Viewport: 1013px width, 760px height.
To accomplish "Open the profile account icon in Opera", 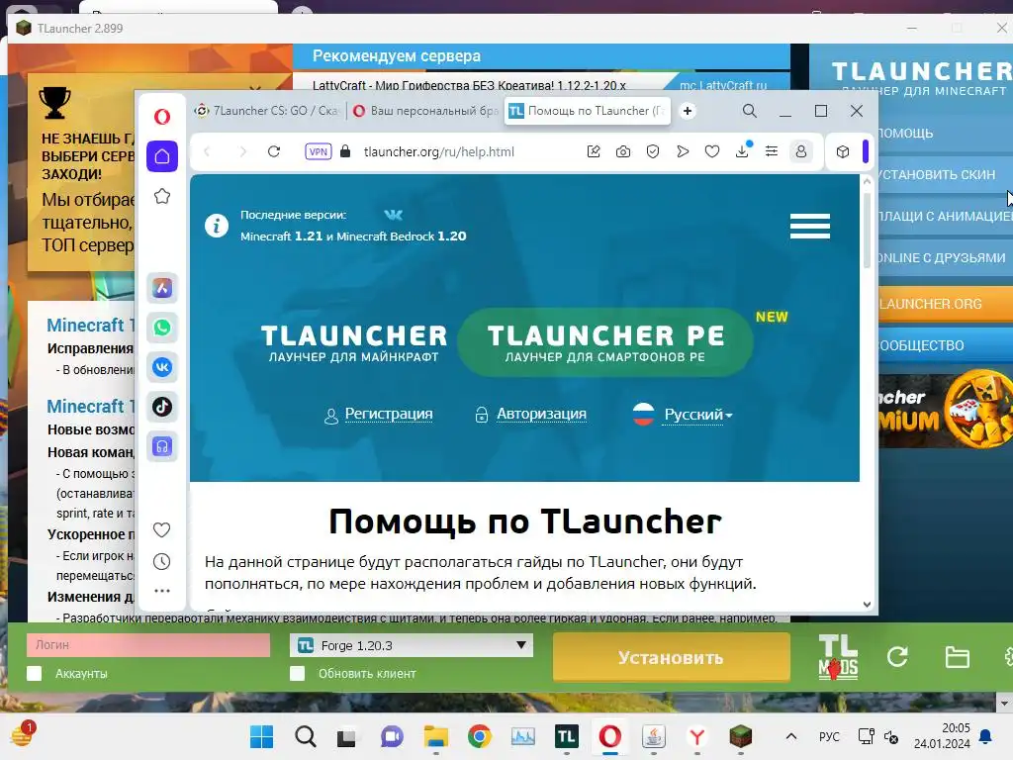I will [x=801, y=151].
